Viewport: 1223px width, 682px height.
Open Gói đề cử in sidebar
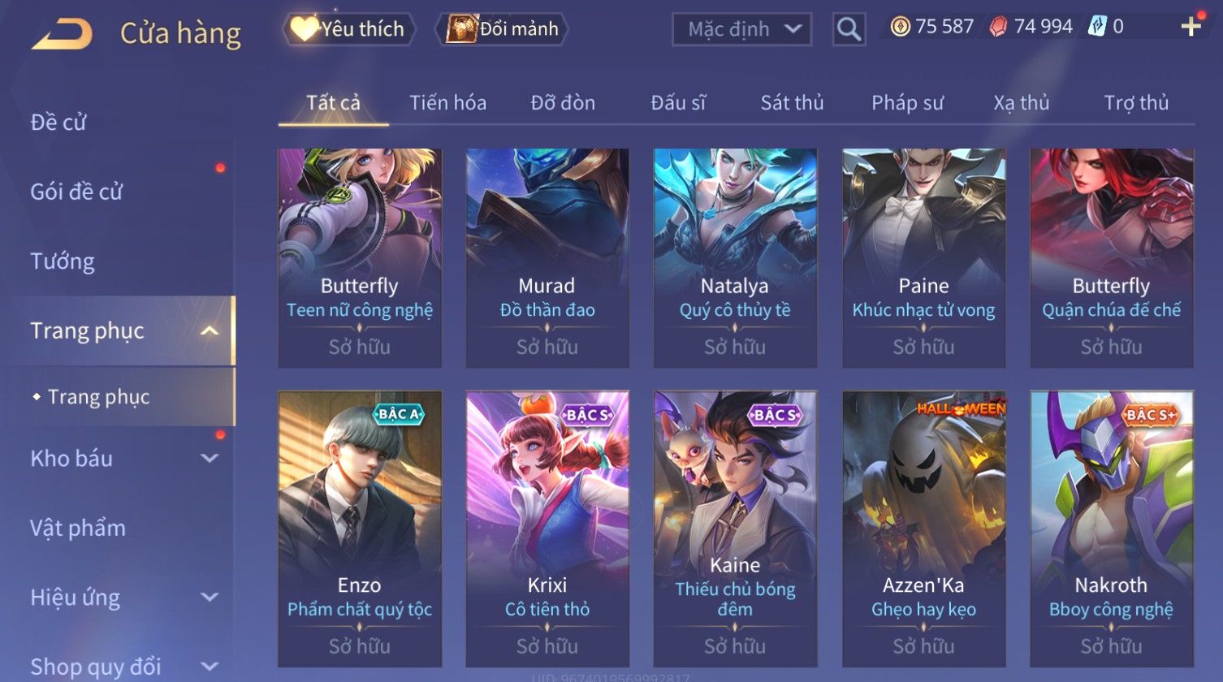tap(76, 192)
